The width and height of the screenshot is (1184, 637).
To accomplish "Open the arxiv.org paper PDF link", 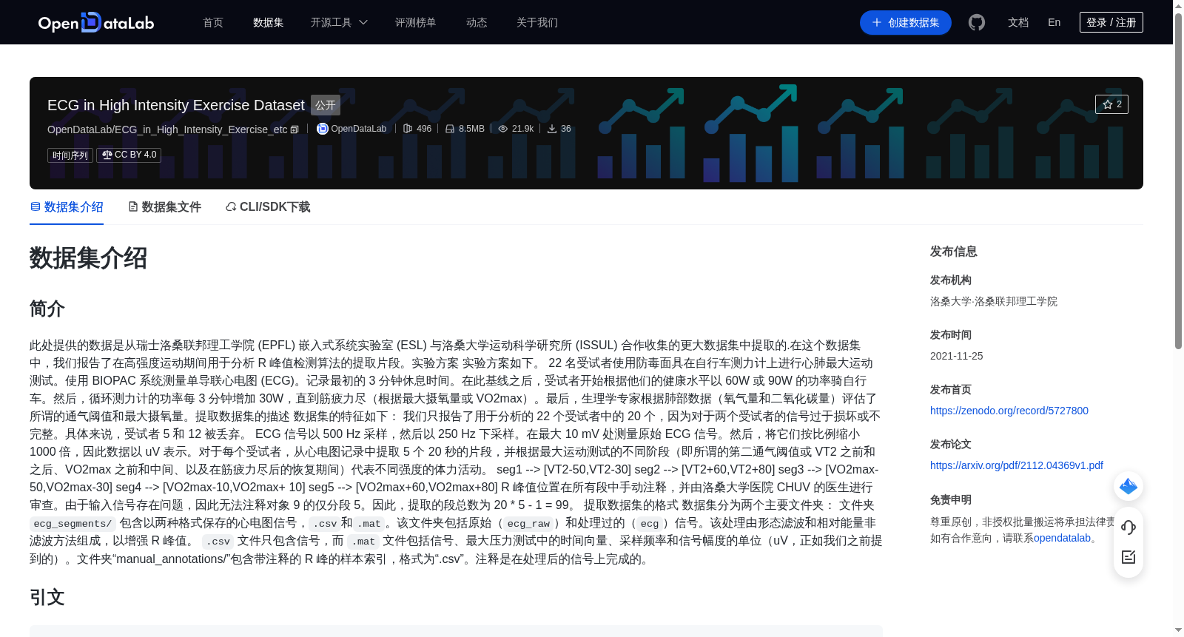I will [1017, 465].
